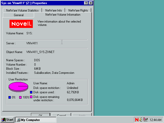Open the Novell N system tray icon
164x123 pixels.
[137, 120]
